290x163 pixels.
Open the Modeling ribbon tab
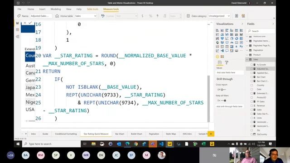pyautogui.click(x=56, y=9)
